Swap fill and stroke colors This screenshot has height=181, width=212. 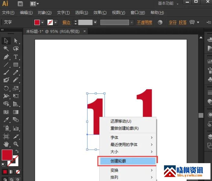tap(17, 151)
